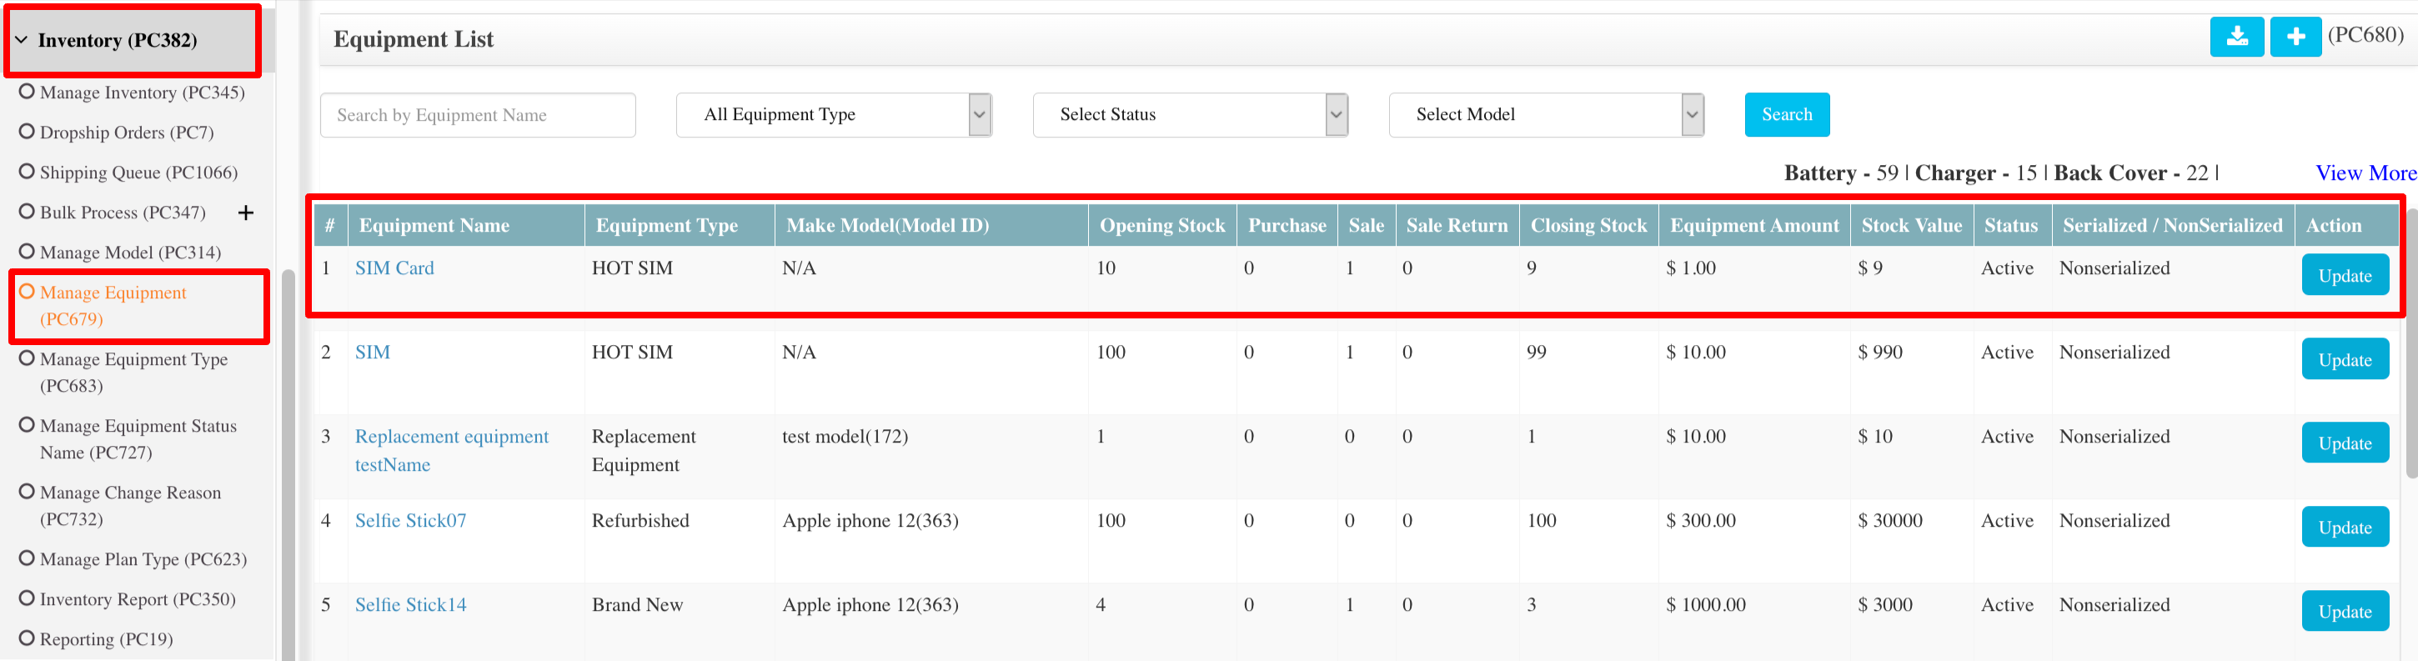Screen dimensions: 2418x661
Task: Open Shipping Queue (PC1066) menu item
Action: click(128, 173)
